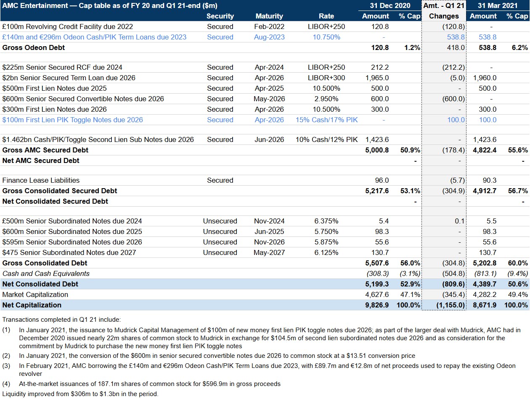Select '$475 Senior Subordinated Notes due 2027' label
The height and width of the screenshot is (399, 530).
point(69,252)
